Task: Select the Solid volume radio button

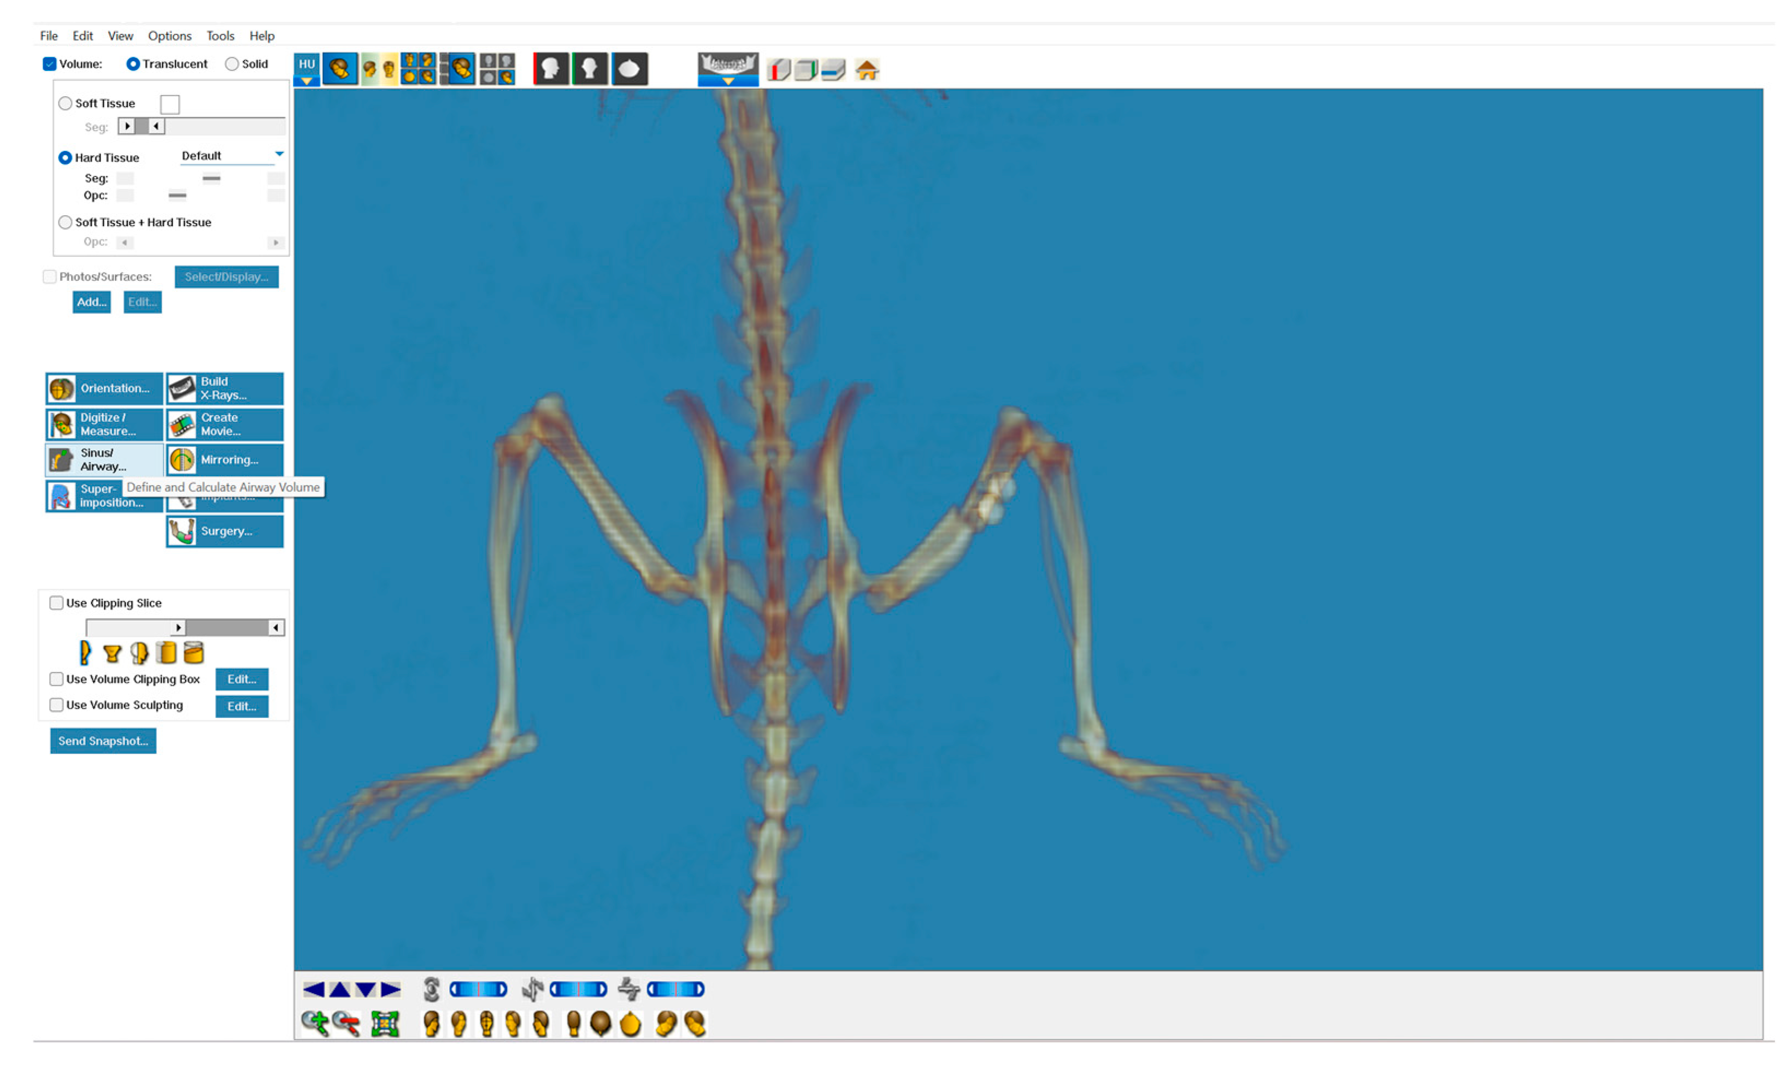Action: click(x=232, y=64)
